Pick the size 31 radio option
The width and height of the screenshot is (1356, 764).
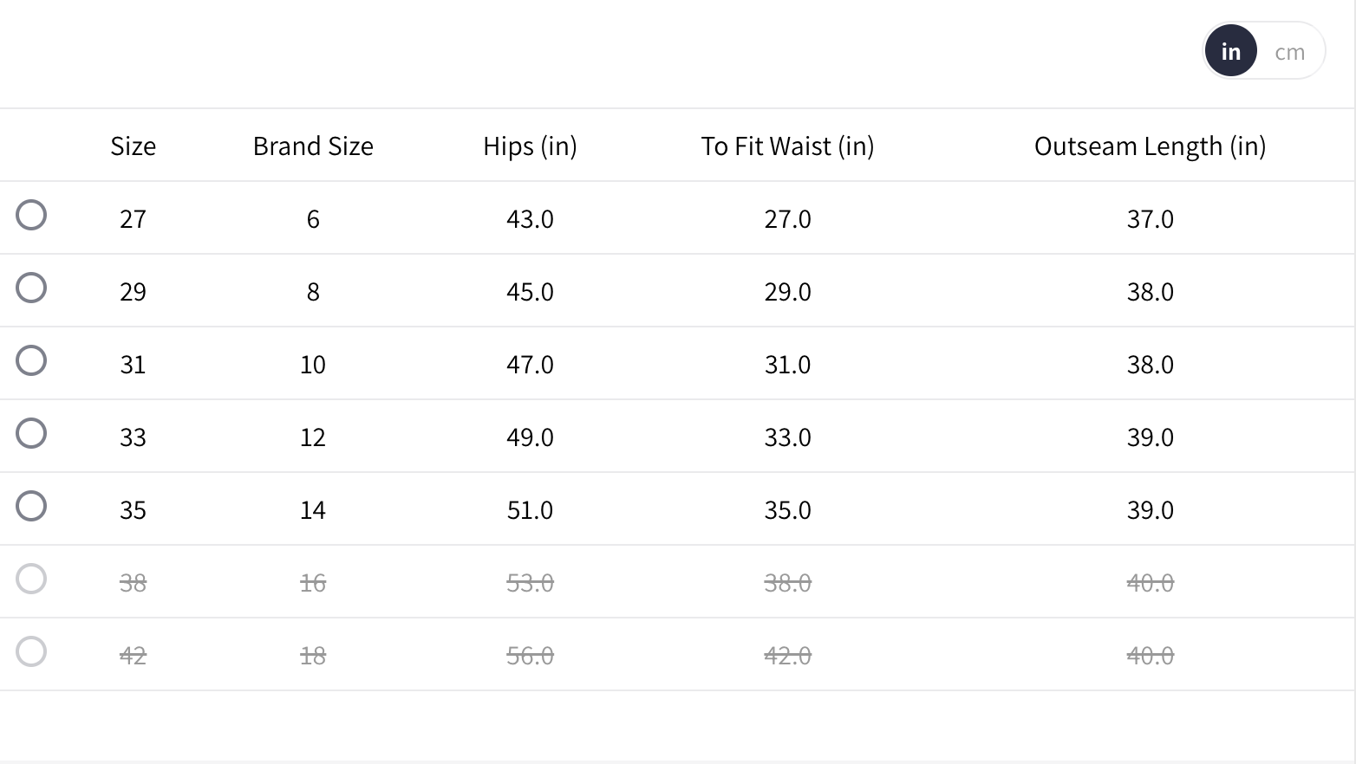[x=31, y=360]
